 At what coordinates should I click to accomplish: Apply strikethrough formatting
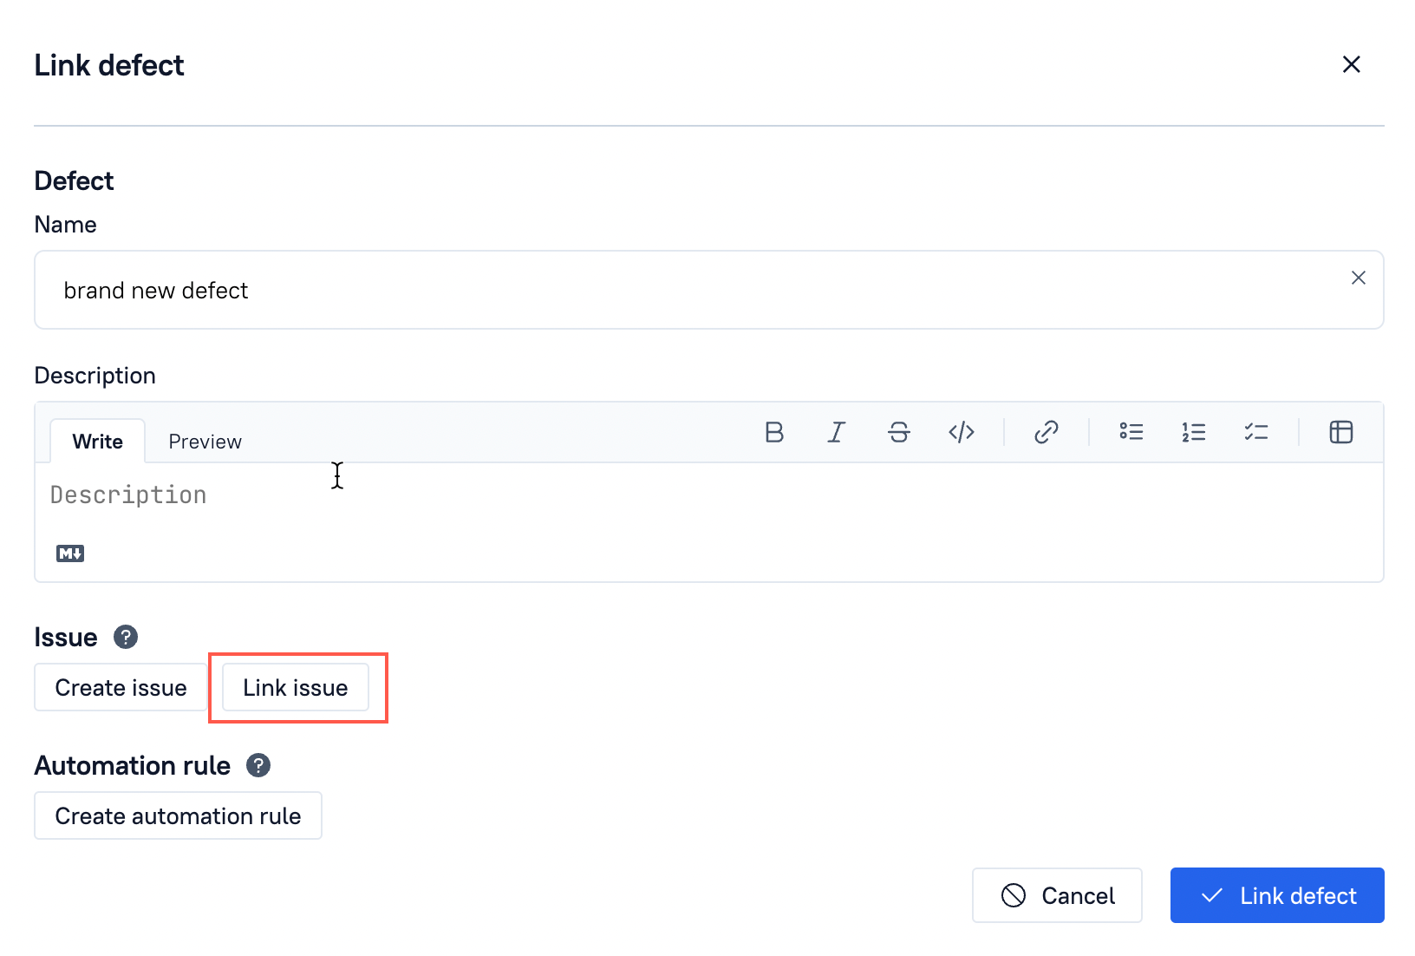click(x=898, y=432)
